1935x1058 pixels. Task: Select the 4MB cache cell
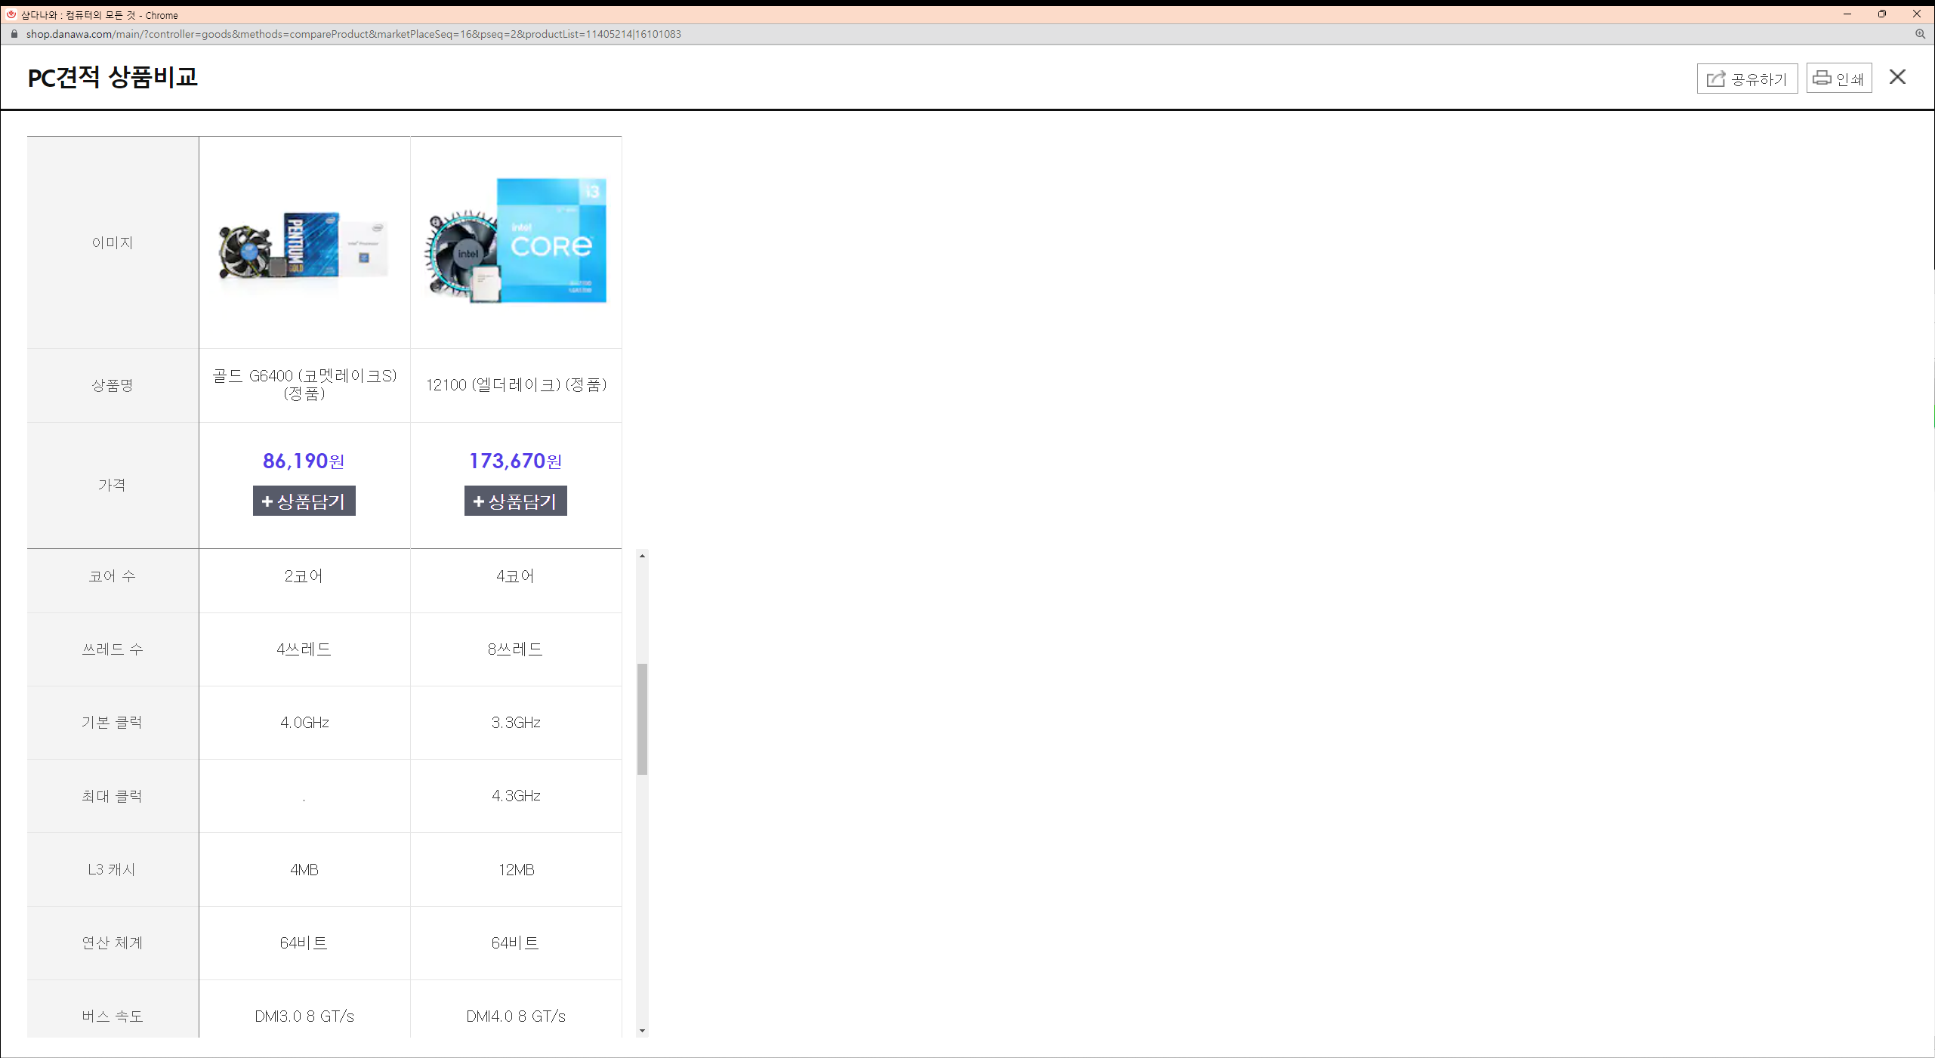tap(304, 869)
